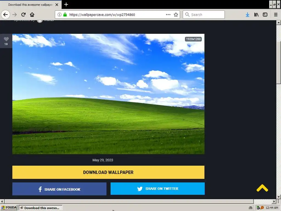This screenshot has height=211, width=281.
Task: Share the wallpaper on Twitter
Action: (x=158, y=188)
